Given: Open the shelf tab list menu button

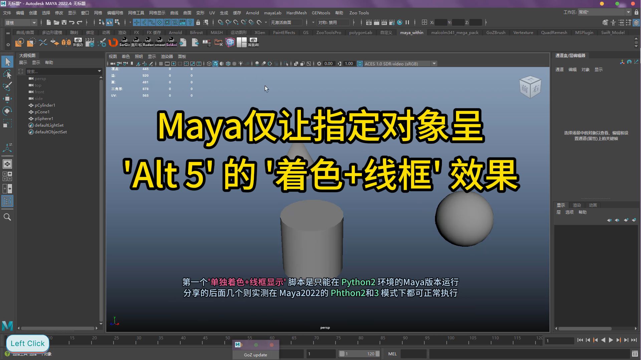Looking at the screenshot, I should [x=8, y=33].
